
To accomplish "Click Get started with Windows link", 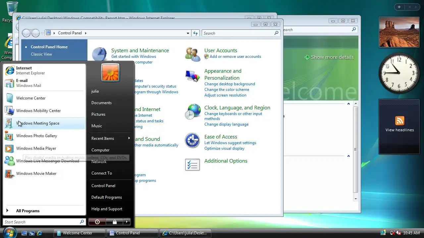I will tap(133, 57).
